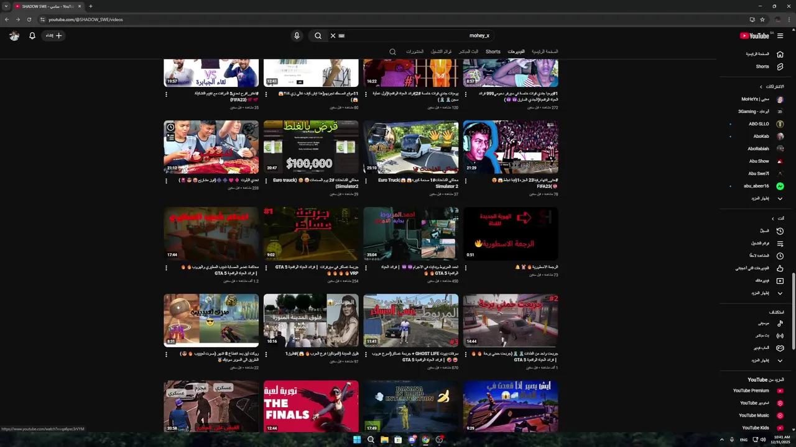796x447 pixels.
Task: Open subscribed channel 3Gaming
Action: point(761,111)
